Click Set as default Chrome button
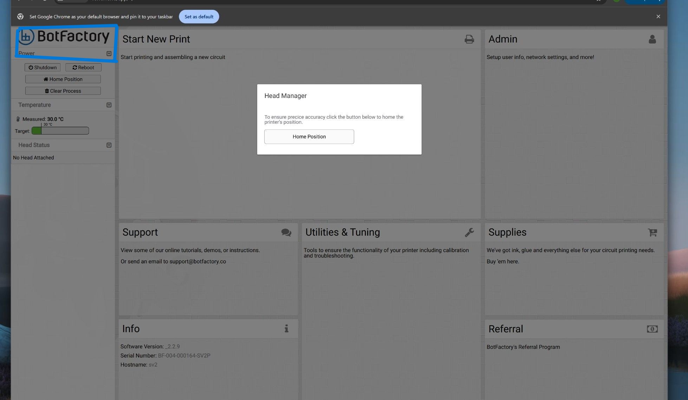 coord(199,17)
